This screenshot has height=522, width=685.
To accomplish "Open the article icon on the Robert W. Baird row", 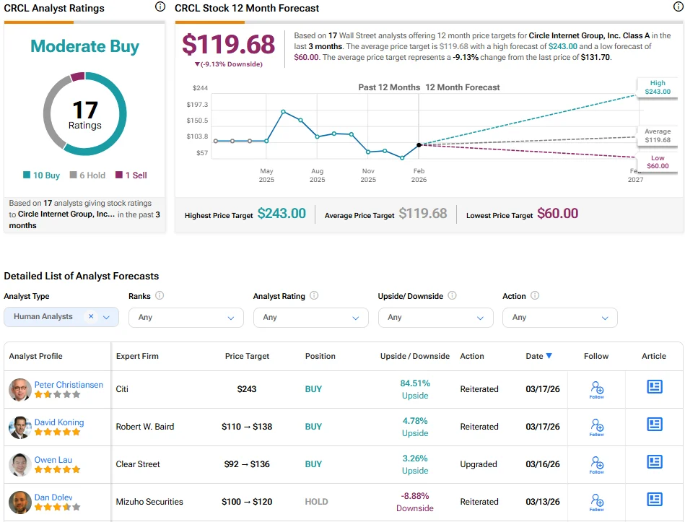I will (x=654, y=425).
